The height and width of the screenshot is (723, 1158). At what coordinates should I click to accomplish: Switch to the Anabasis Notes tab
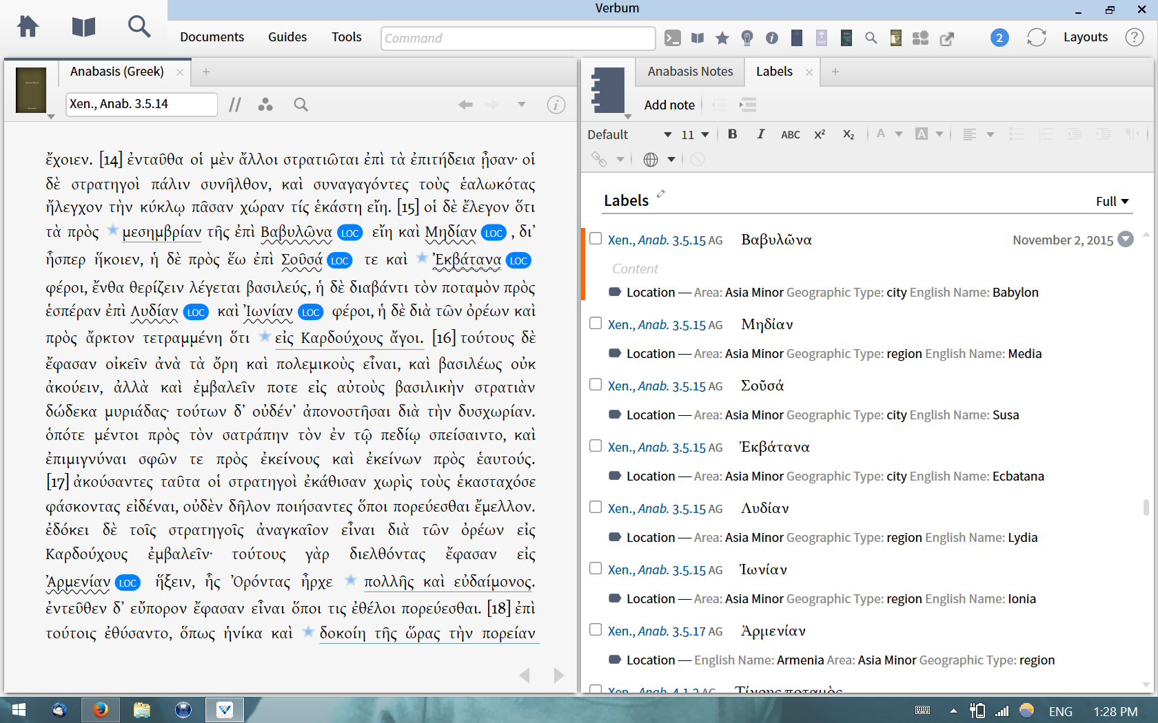pos(690,72)
